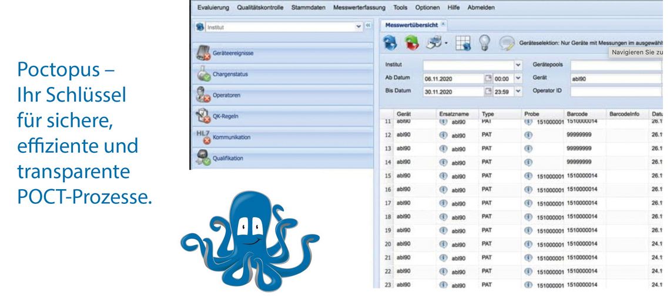
Task: Click row 22 Probe info icon
Action: coord(528,271)
